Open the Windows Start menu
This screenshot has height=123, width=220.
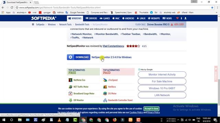4,120
